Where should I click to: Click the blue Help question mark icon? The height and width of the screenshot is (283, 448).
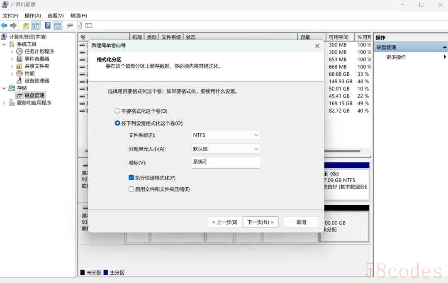[x=48, y=25]
